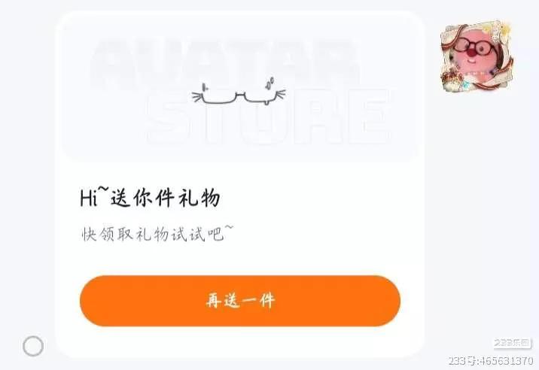Click the pig avatar's round glasses
This screenshot has width=539, height=370.
coord(476,46)
